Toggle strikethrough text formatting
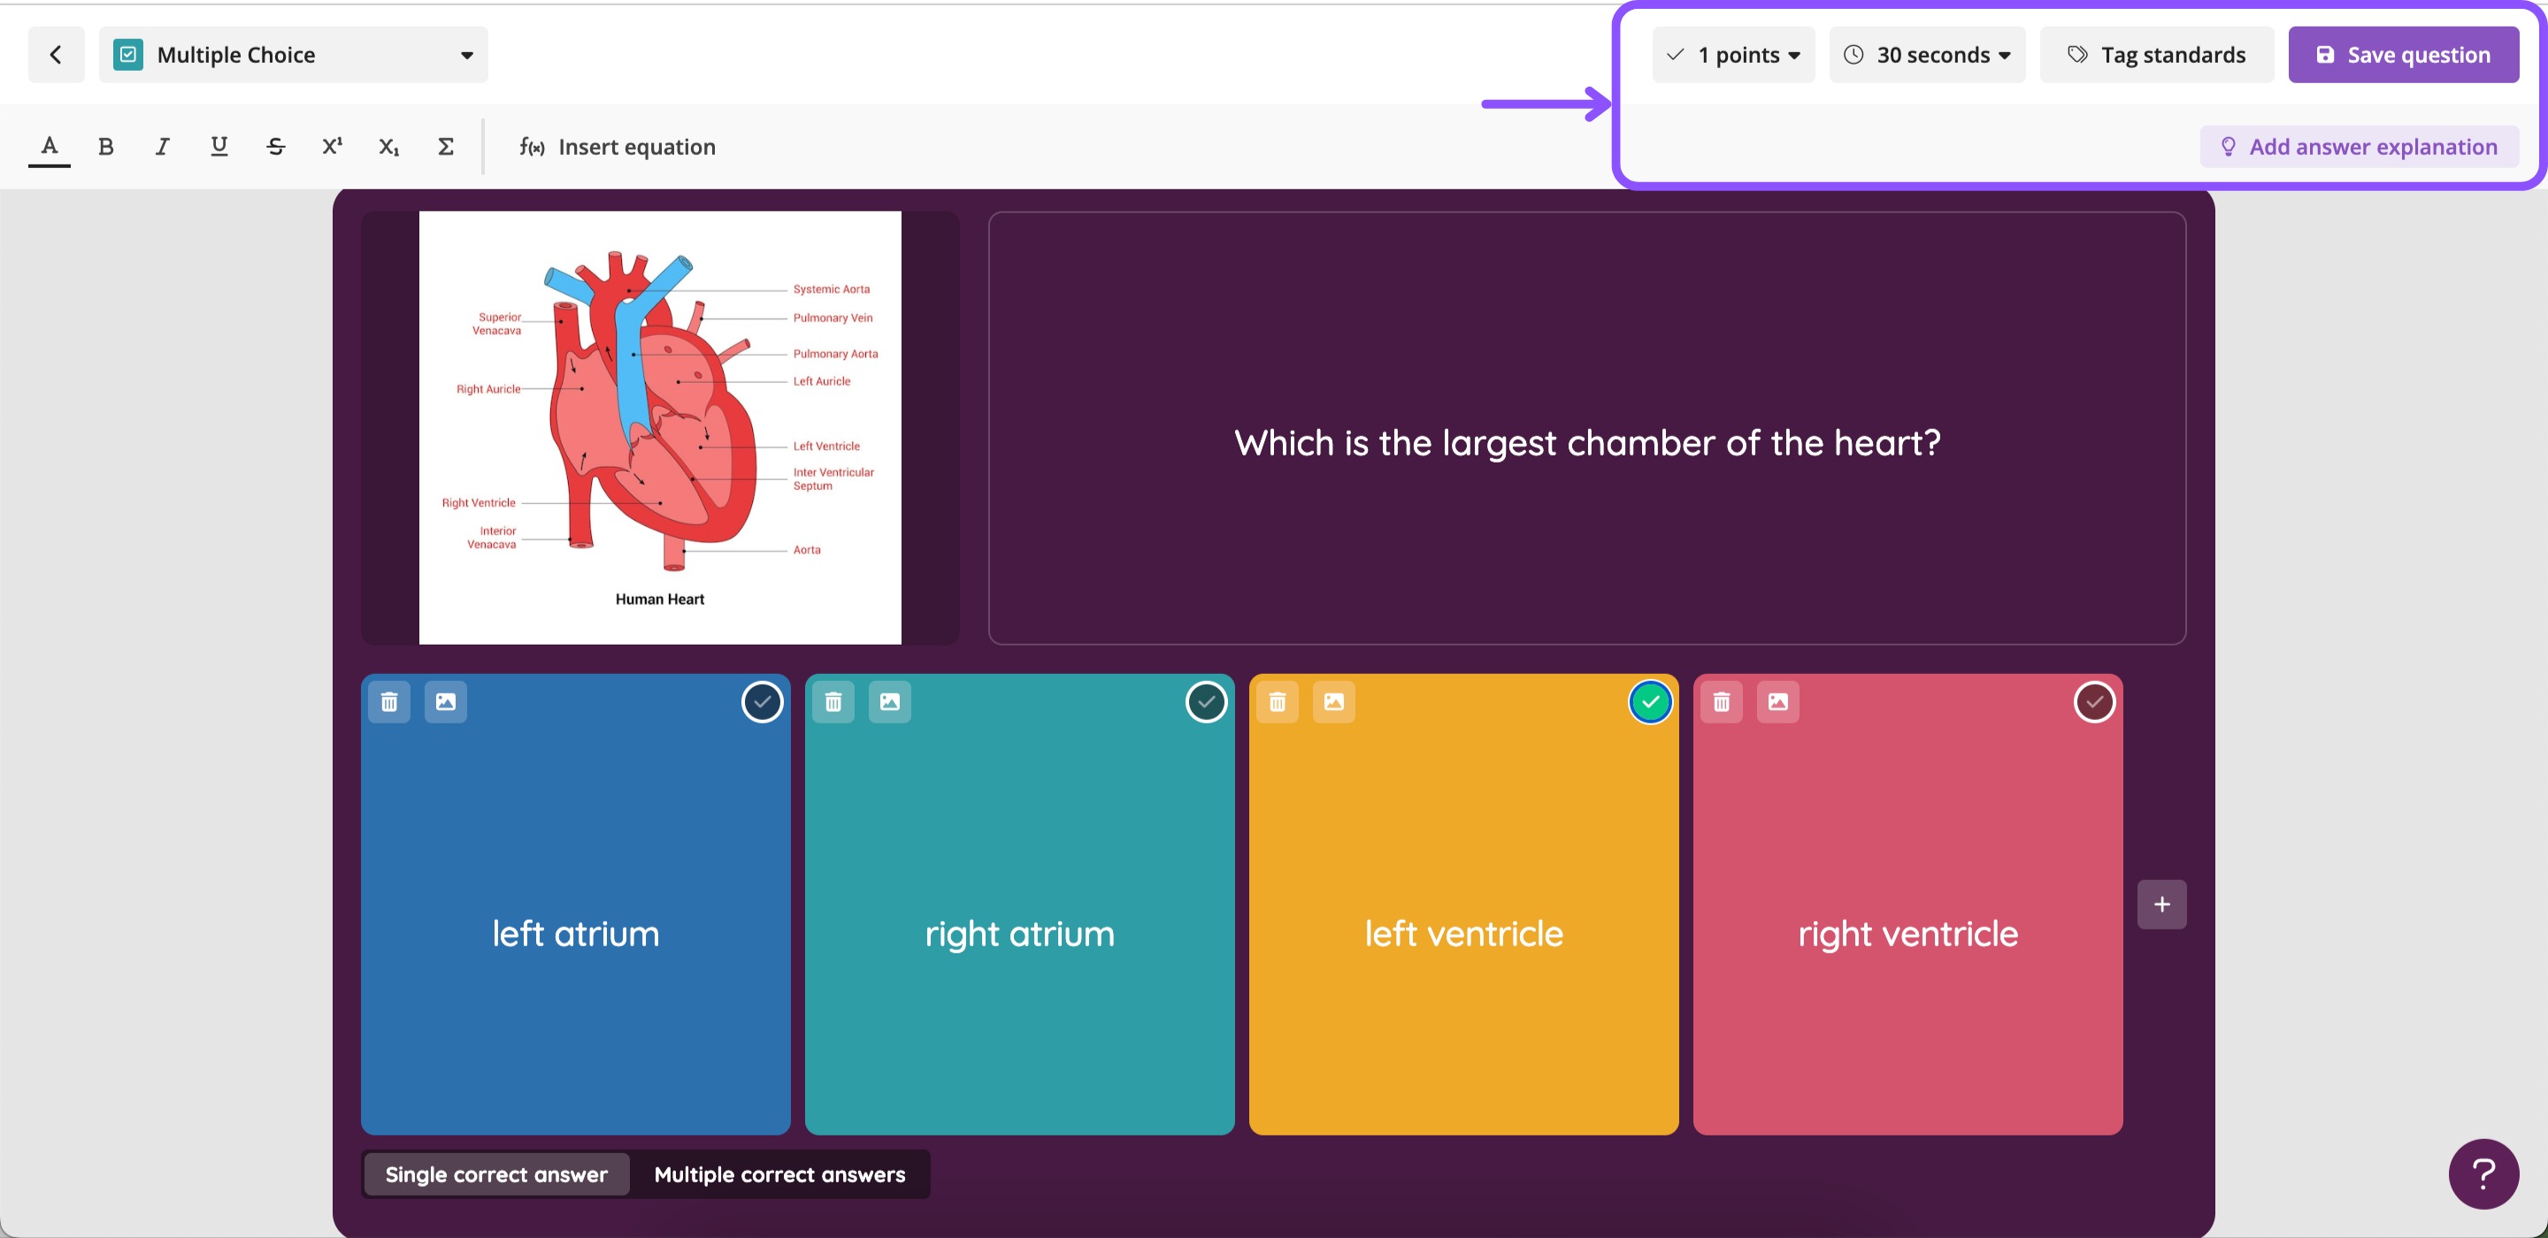This screenshot has height=1238, width=2548. [276, 146]
